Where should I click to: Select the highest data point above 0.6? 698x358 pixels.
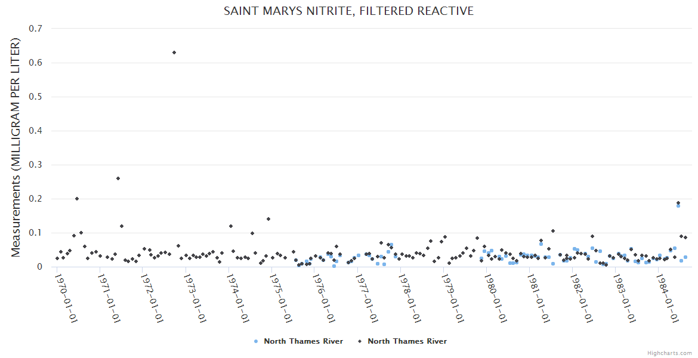(x=174, y=53)
